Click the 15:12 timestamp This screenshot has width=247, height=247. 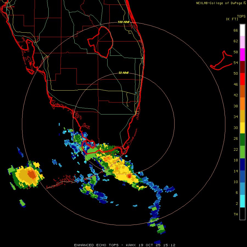169,245
